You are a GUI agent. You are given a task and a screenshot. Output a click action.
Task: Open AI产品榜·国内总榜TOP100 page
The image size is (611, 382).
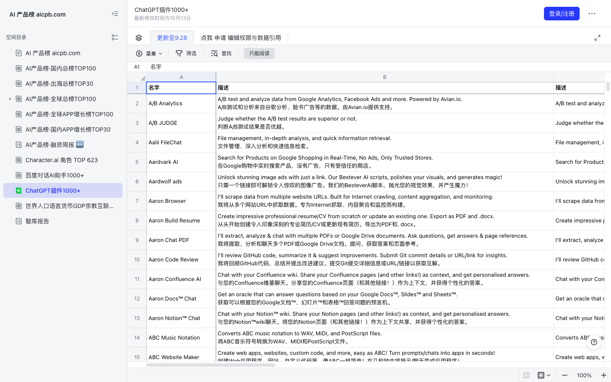[63, 68]
